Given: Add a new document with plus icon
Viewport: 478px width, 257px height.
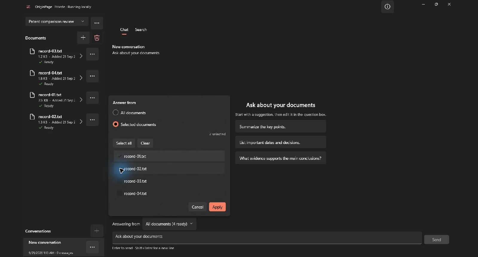Looking at the screenshot, I should click(x=83, y=38).
